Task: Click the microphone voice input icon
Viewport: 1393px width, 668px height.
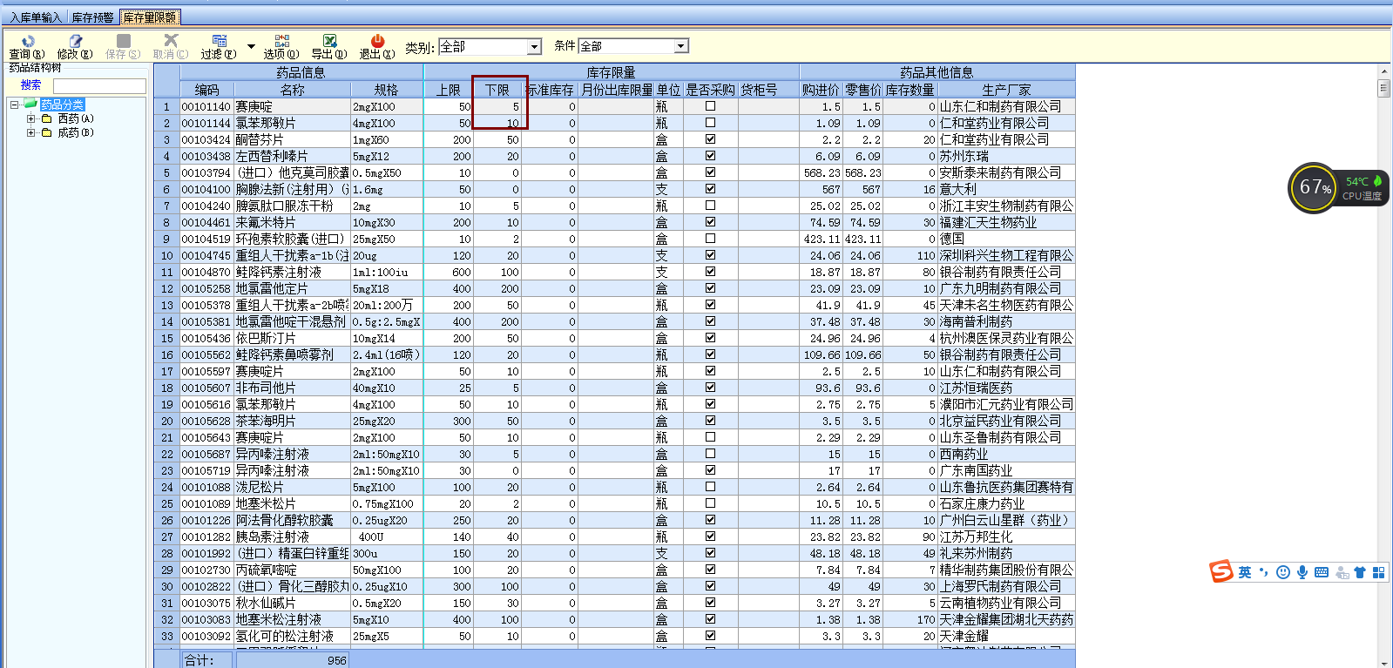Action: (x=1302, y=572)
